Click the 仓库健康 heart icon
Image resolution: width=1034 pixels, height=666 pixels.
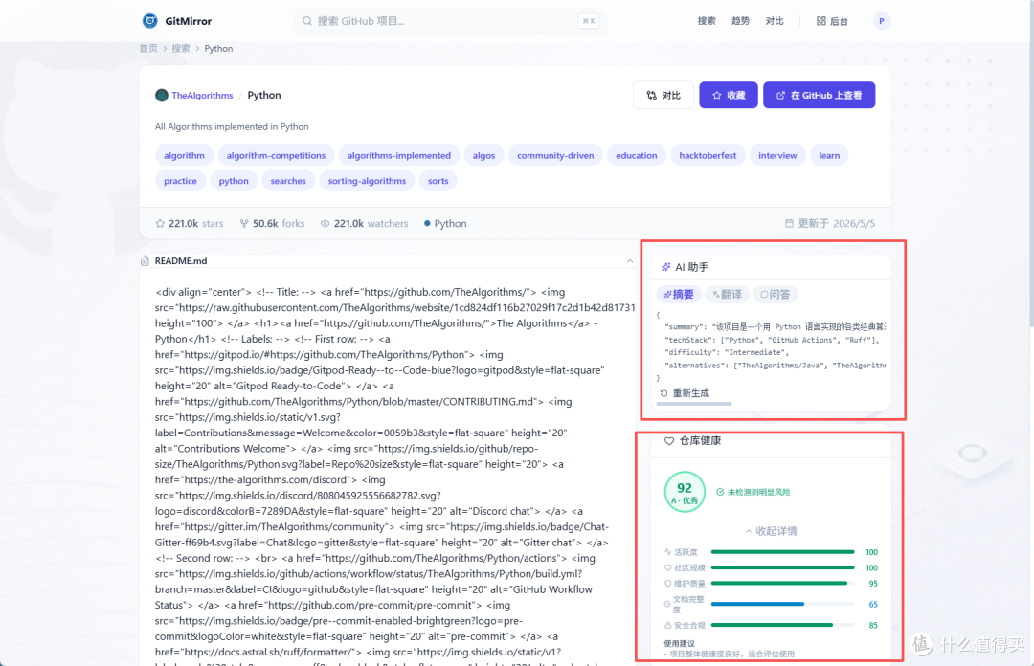click(x=669, y=440)
